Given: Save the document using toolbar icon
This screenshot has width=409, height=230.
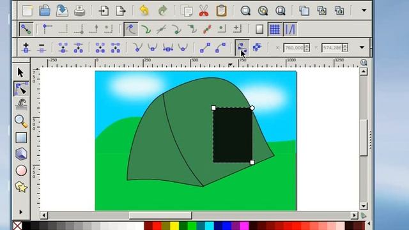Looking at the screenshot, I should click(x=62, y=11).
